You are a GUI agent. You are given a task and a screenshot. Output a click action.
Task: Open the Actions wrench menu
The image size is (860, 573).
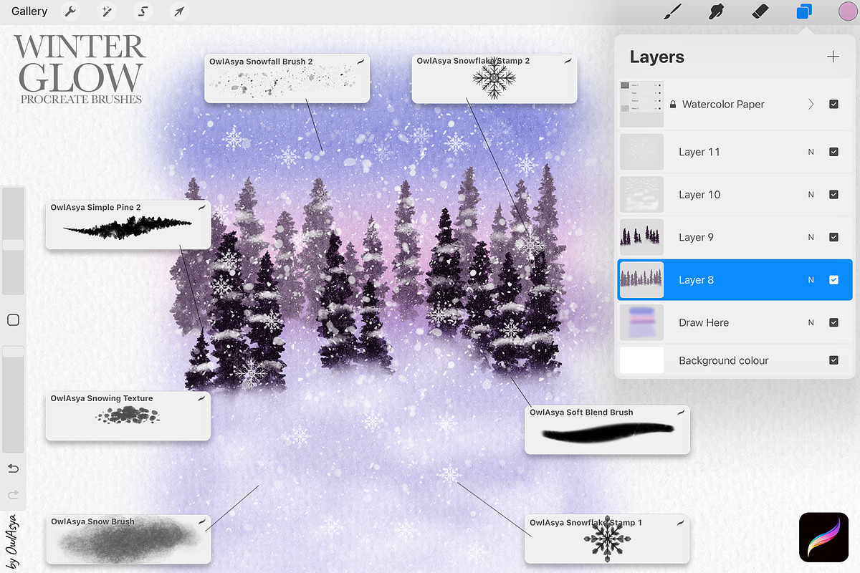70,11
